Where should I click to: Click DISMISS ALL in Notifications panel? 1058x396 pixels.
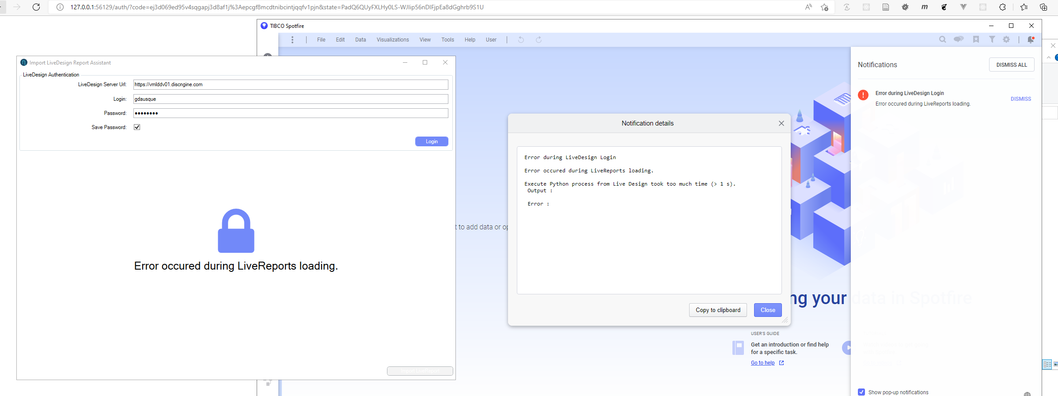[1012, 65]
